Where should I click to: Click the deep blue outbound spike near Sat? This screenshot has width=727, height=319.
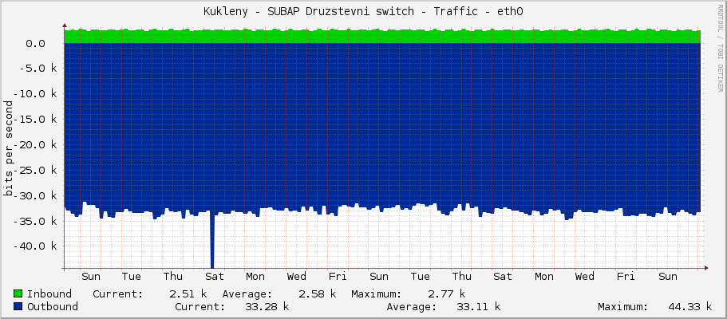212,240
